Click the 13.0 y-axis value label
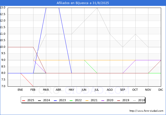The width and height of the screenshot is (166, 115). pyautogui.click(x=3, y=8)
